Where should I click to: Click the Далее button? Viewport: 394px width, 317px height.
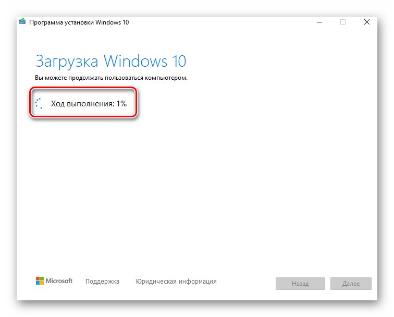(x=351, y=284)
